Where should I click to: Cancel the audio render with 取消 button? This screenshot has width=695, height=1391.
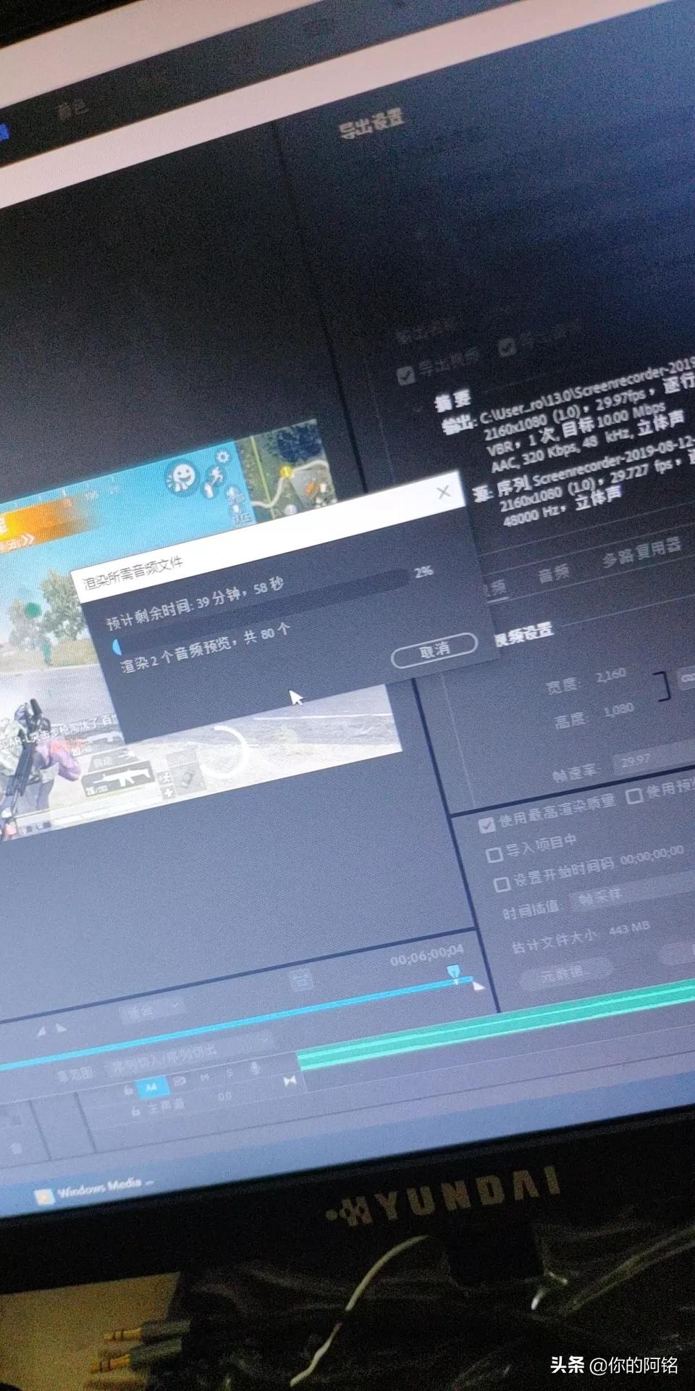click(x=434, y=650)
